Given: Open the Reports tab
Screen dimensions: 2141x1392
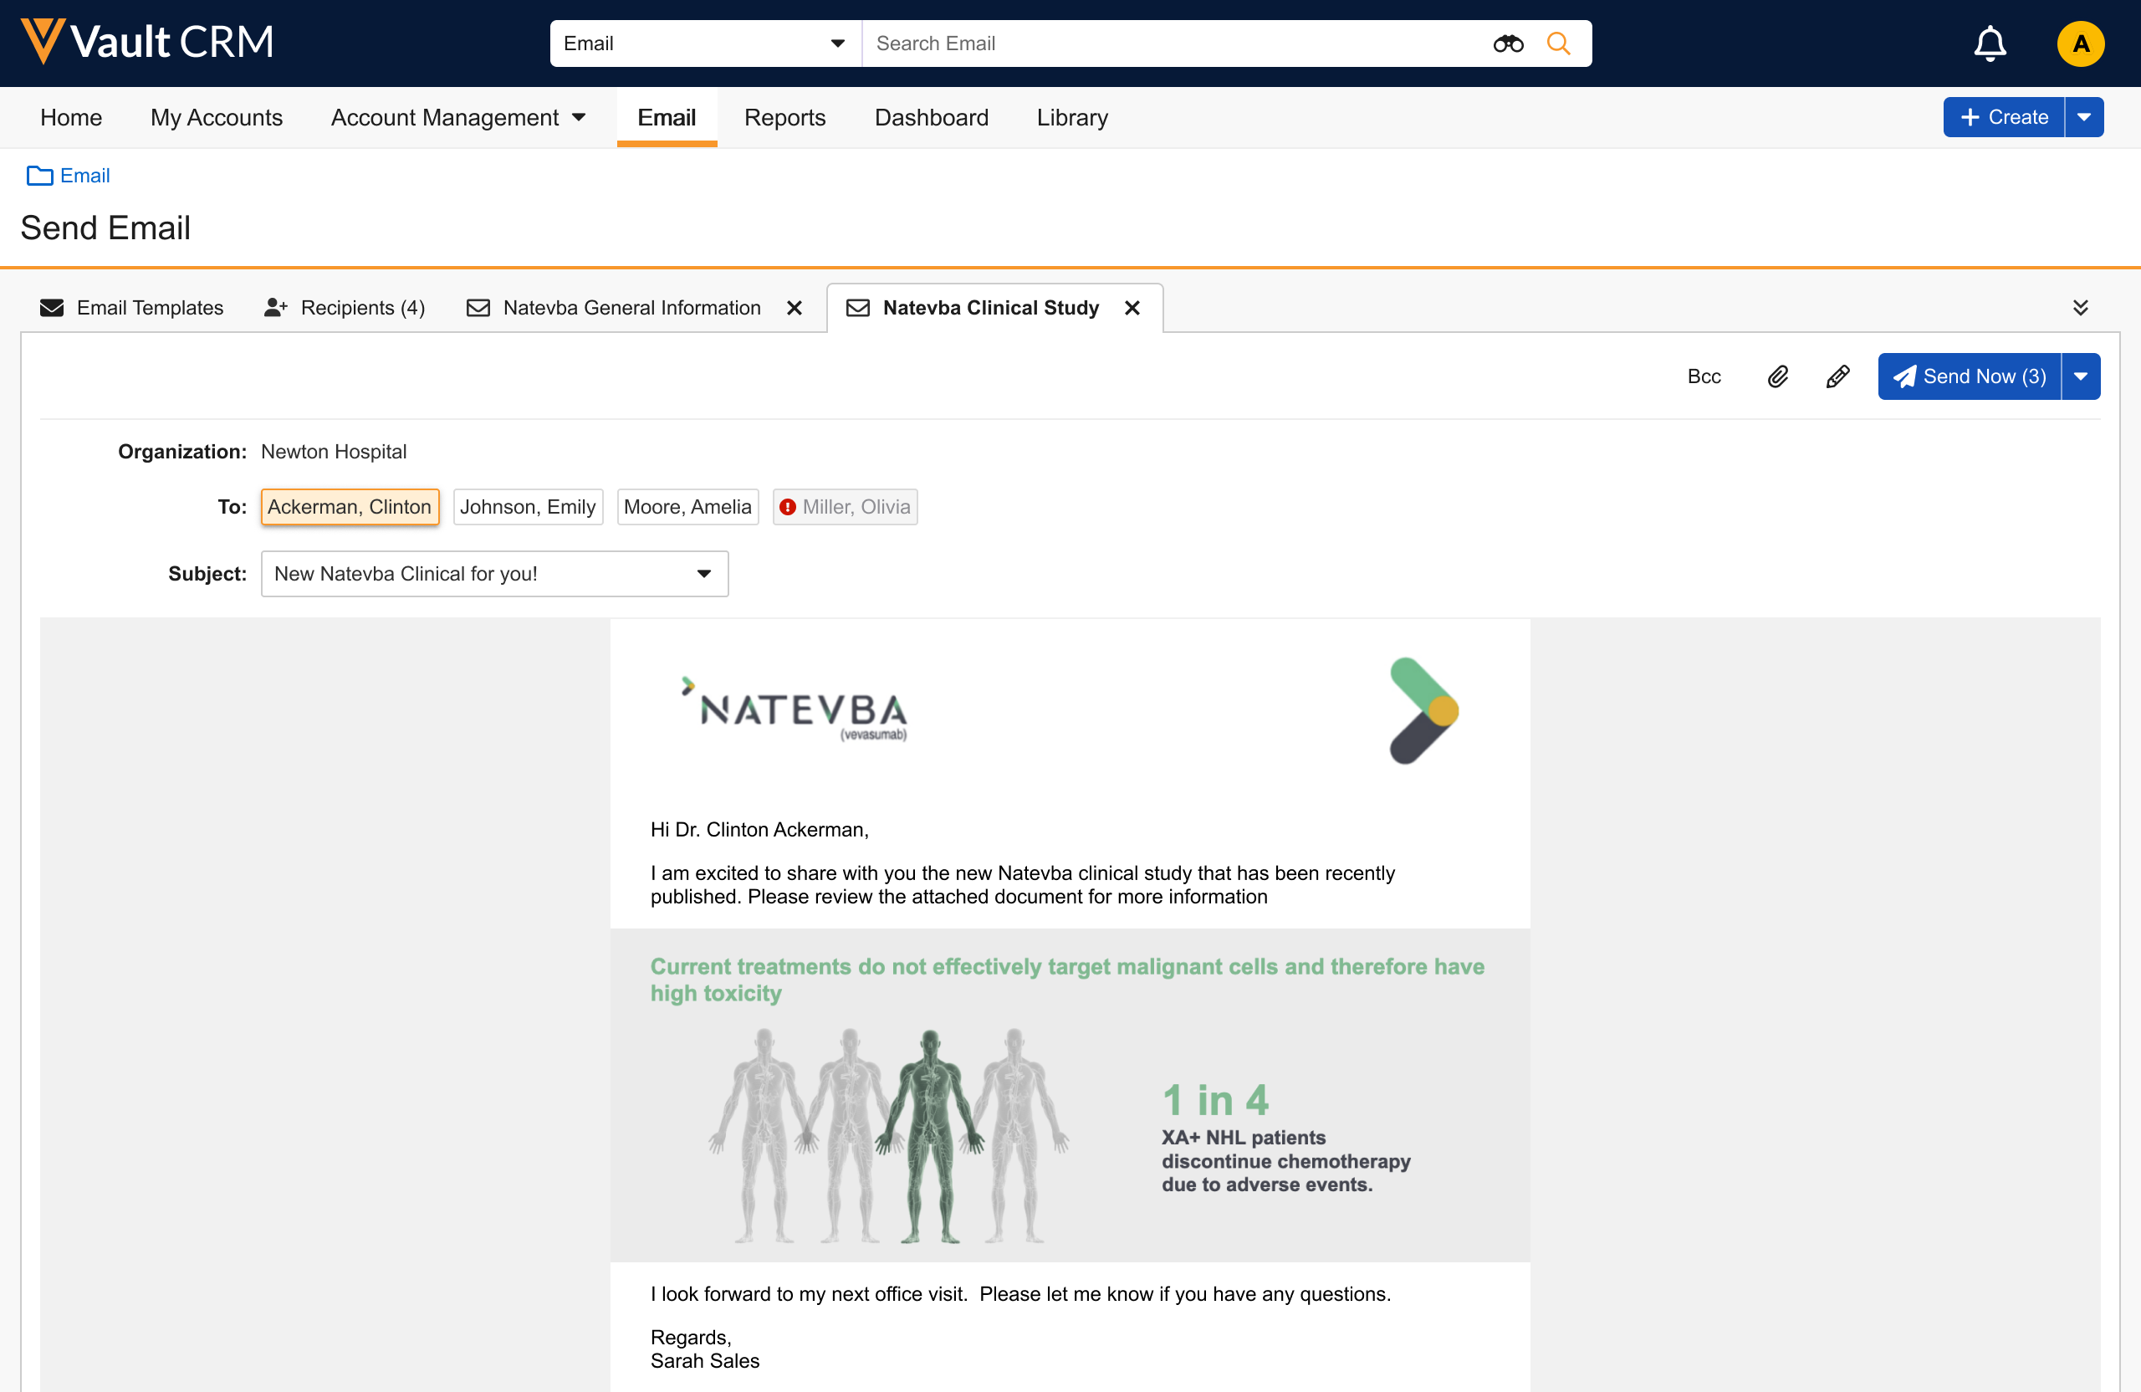Looking at the screenshot, I should tap(784, 117).
